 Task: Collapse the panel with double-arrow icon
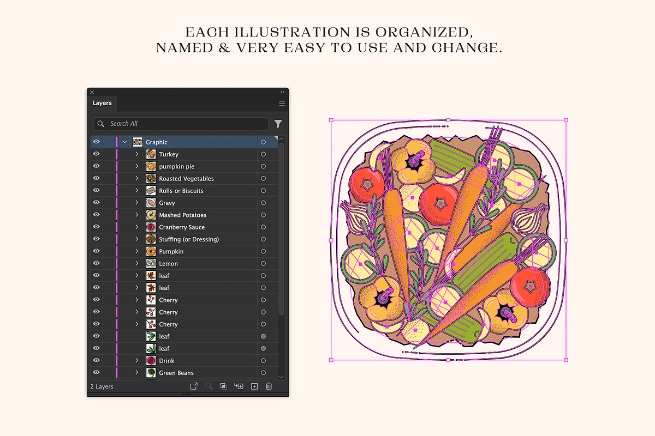(x=282, y=92)
